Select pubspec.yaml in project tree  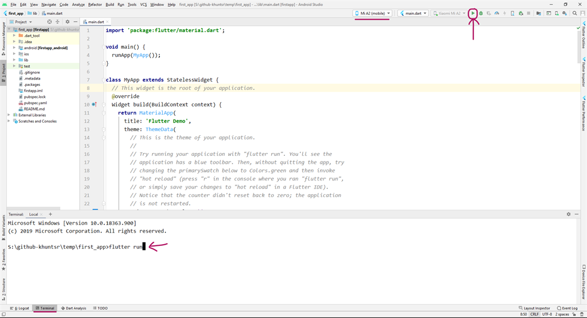tap(35, 103)
